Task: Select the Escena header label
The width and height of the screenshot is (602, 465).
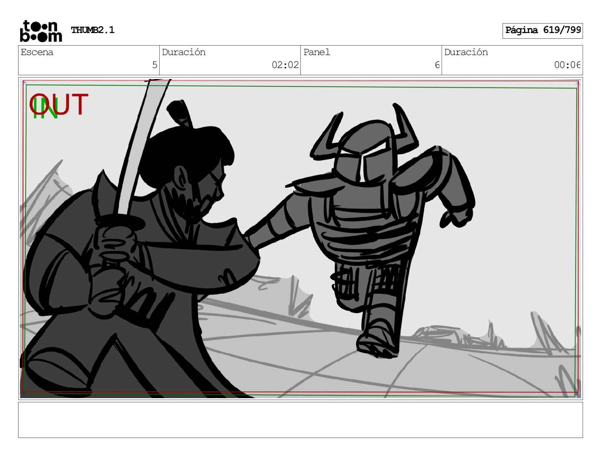Action: point(37,52)
